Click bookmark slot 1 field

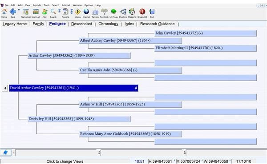click(x=56, y=153)
